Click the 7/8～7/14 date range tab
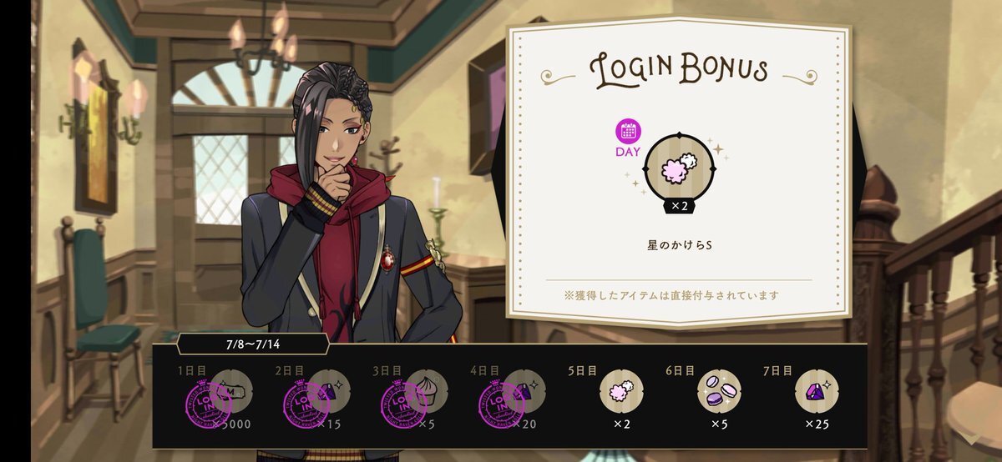This screenshot has height=462, width=1002. click(252, 343)
